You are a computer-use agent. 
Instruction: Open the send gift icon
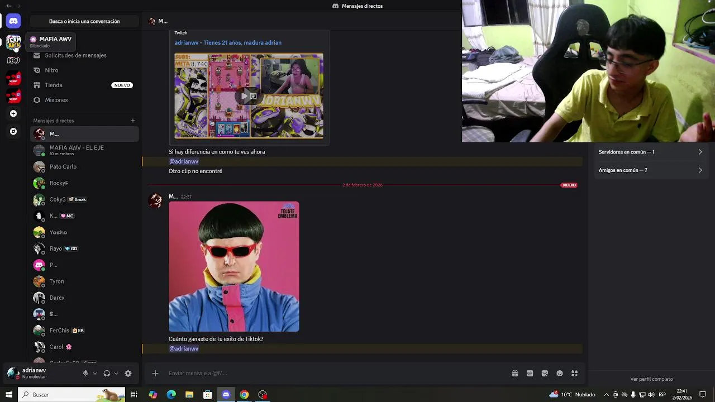pyautogui.click(x=515, y=374)
